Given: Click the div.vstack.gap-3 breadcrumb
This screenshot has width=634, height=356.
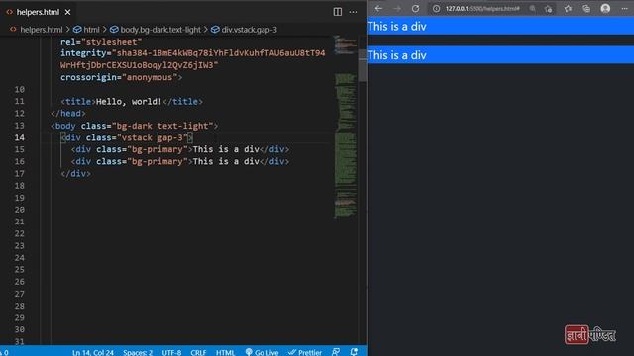Looking at the screenshot, I should (x=249, y=30).
